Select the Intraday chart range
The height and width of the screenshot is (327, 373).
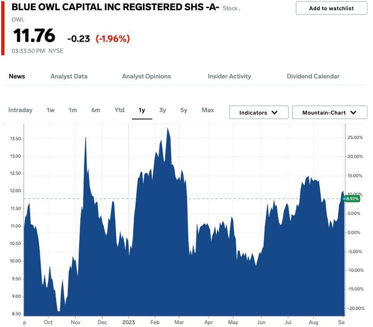click(20, 110)
